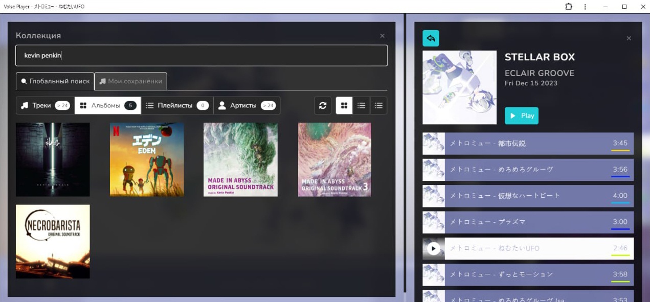Open the Eden album cover
Viewport: 650px width, 302px height.
(147, 159)
